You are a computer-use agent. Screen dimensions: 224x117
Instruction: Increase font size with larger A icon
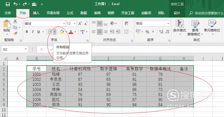[x=80, y=24]
